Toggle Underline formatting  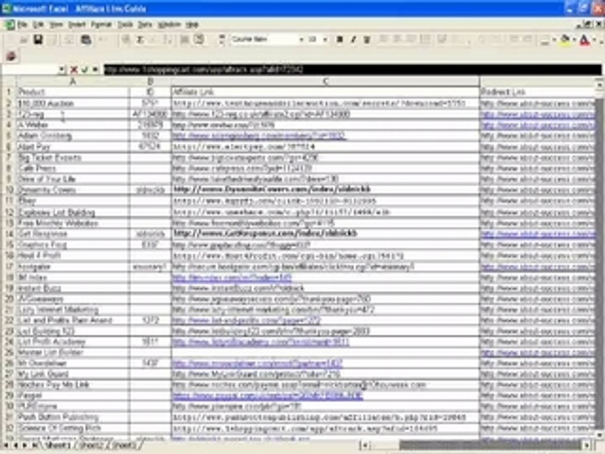[367, 39]
